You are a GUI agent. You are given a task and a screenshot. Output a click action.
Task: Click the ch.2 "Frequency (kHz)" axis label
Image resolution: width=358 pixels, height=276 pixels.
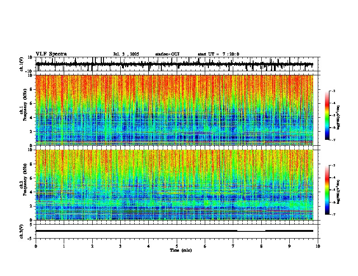point(25,179)
